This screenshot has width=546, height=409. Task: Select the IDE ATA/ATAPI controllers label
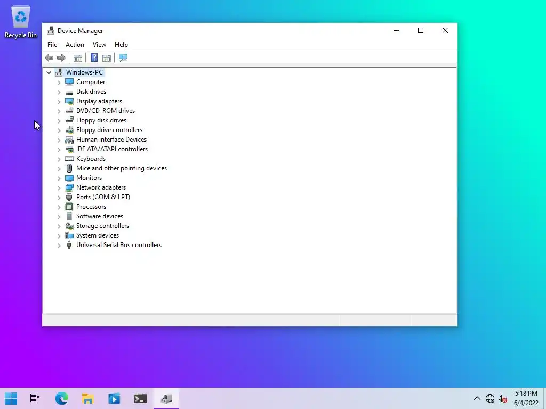112,149
